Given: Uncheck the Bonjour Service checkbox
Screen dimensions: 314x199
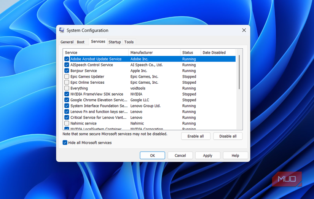Looking at the screenshot, I should [67, 70].
